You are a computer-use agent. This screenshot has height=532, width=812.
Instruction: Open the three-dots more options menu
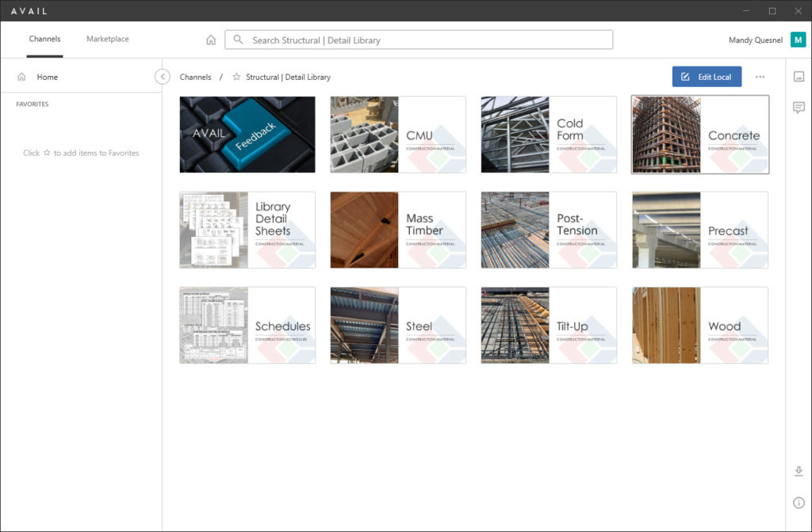pos(760,77)
